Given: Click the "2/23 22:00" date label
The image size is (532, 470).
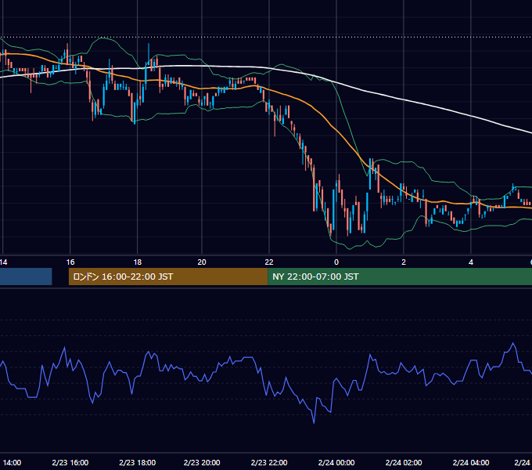Looking at the screenshot, I should [x=269, y=462].
